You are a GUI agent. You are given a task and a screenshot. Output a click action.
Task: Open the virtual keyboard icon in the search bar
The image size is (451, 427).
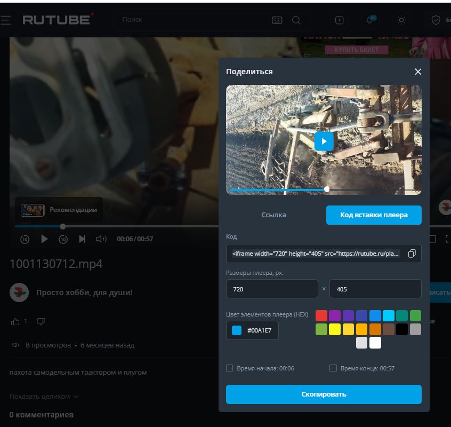pyautogui.click(x=277, y=20)
